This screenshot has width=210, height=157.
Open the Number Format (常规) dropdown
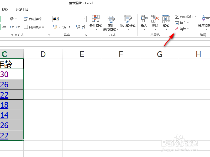(69, 19)
